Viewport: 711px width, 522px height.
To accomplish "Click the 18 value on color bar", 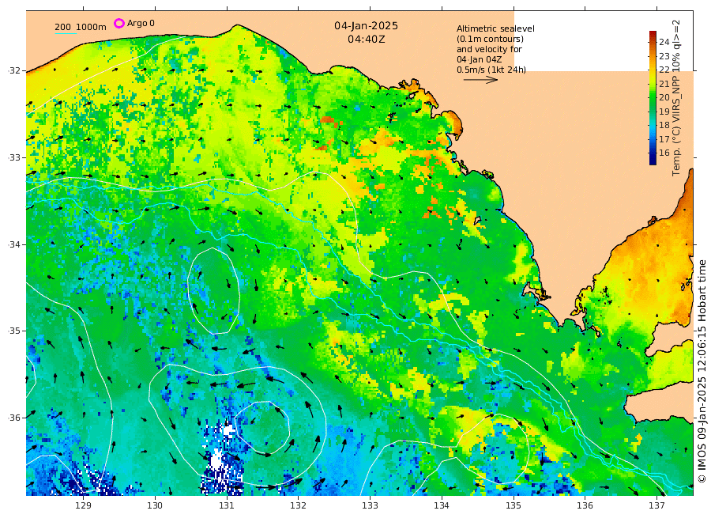I will coord(664,125).
